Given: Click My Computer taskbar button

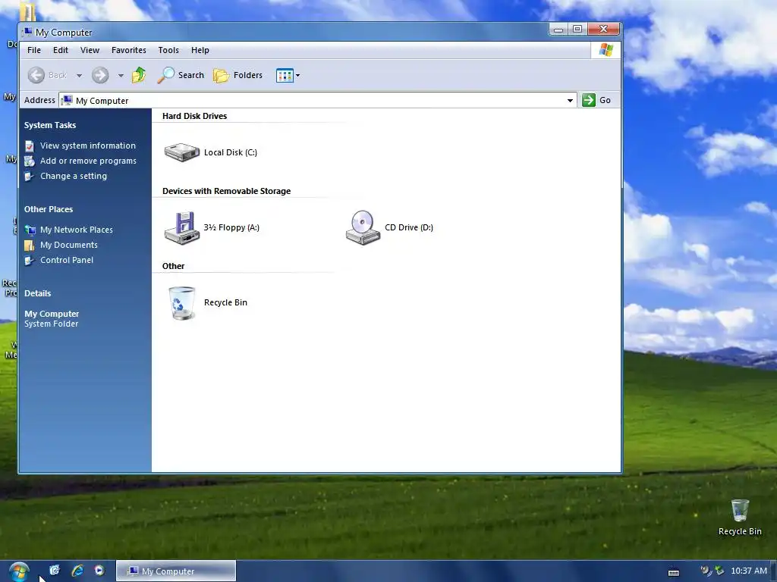Looking at the screenshot, I should [176, 571].
